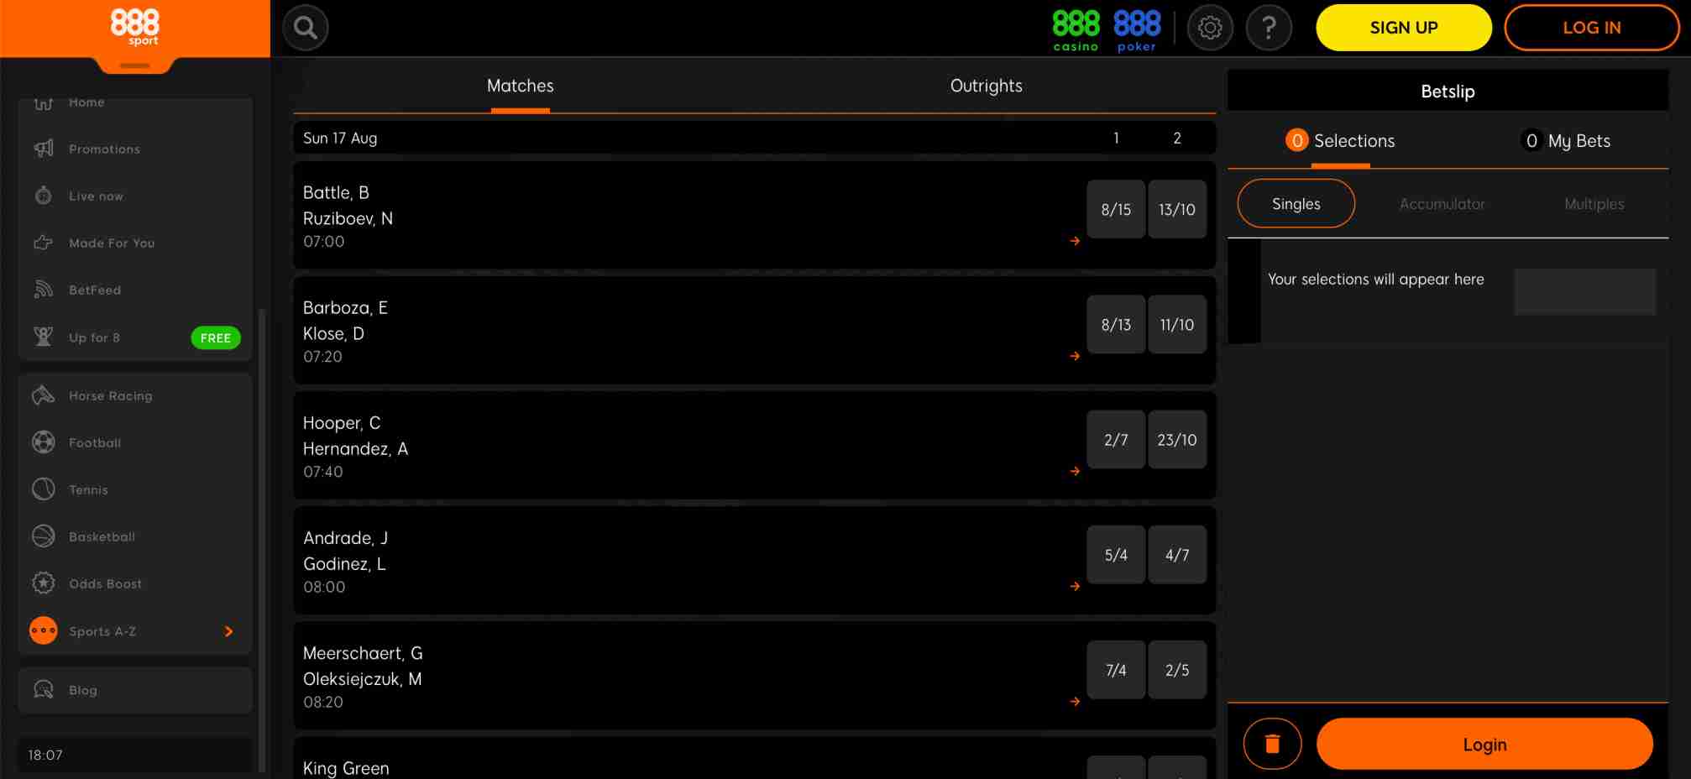1691x779 pixels.
Task: Click the King Green match row
Action: point(754,758)
